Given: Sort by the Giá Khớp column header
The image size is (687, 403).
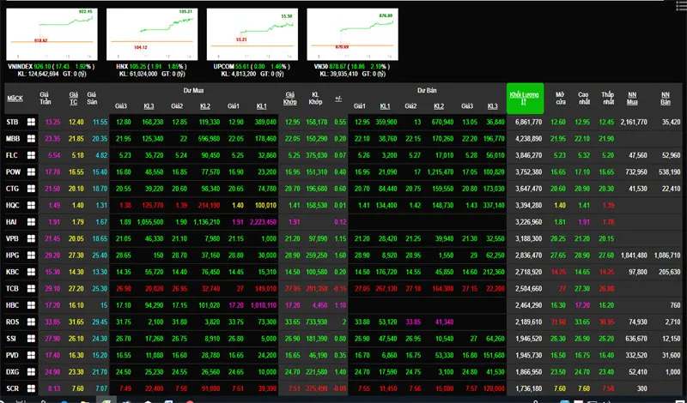Looking at the screenshot, I should pyautogui.click(x=290, y=98).
